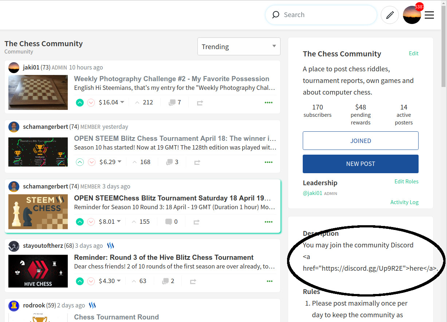Expand the $16.04 payout details arrow
The image size is (447, 322).
pos(122,102)
